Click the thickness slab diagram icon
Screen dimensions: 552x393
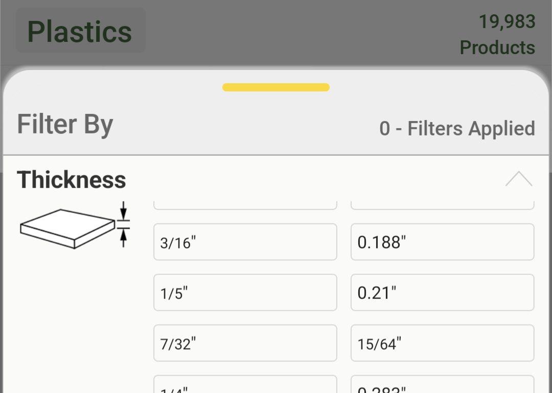pyautogui.click(x=66, y=228)
